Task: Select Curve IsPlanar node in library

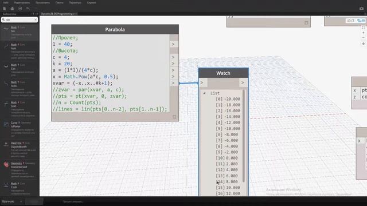Action: click(19, 129)
